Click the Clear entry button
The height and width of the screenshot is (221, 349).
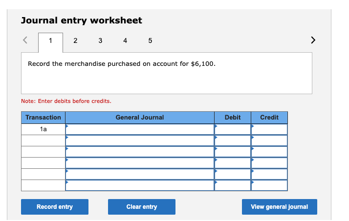(142, 207)
